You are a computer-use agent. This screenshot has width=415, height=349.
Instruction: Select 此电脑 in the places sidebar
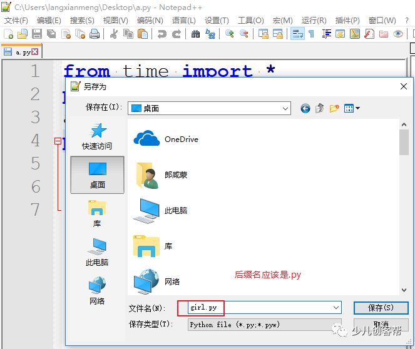(97, 252)
